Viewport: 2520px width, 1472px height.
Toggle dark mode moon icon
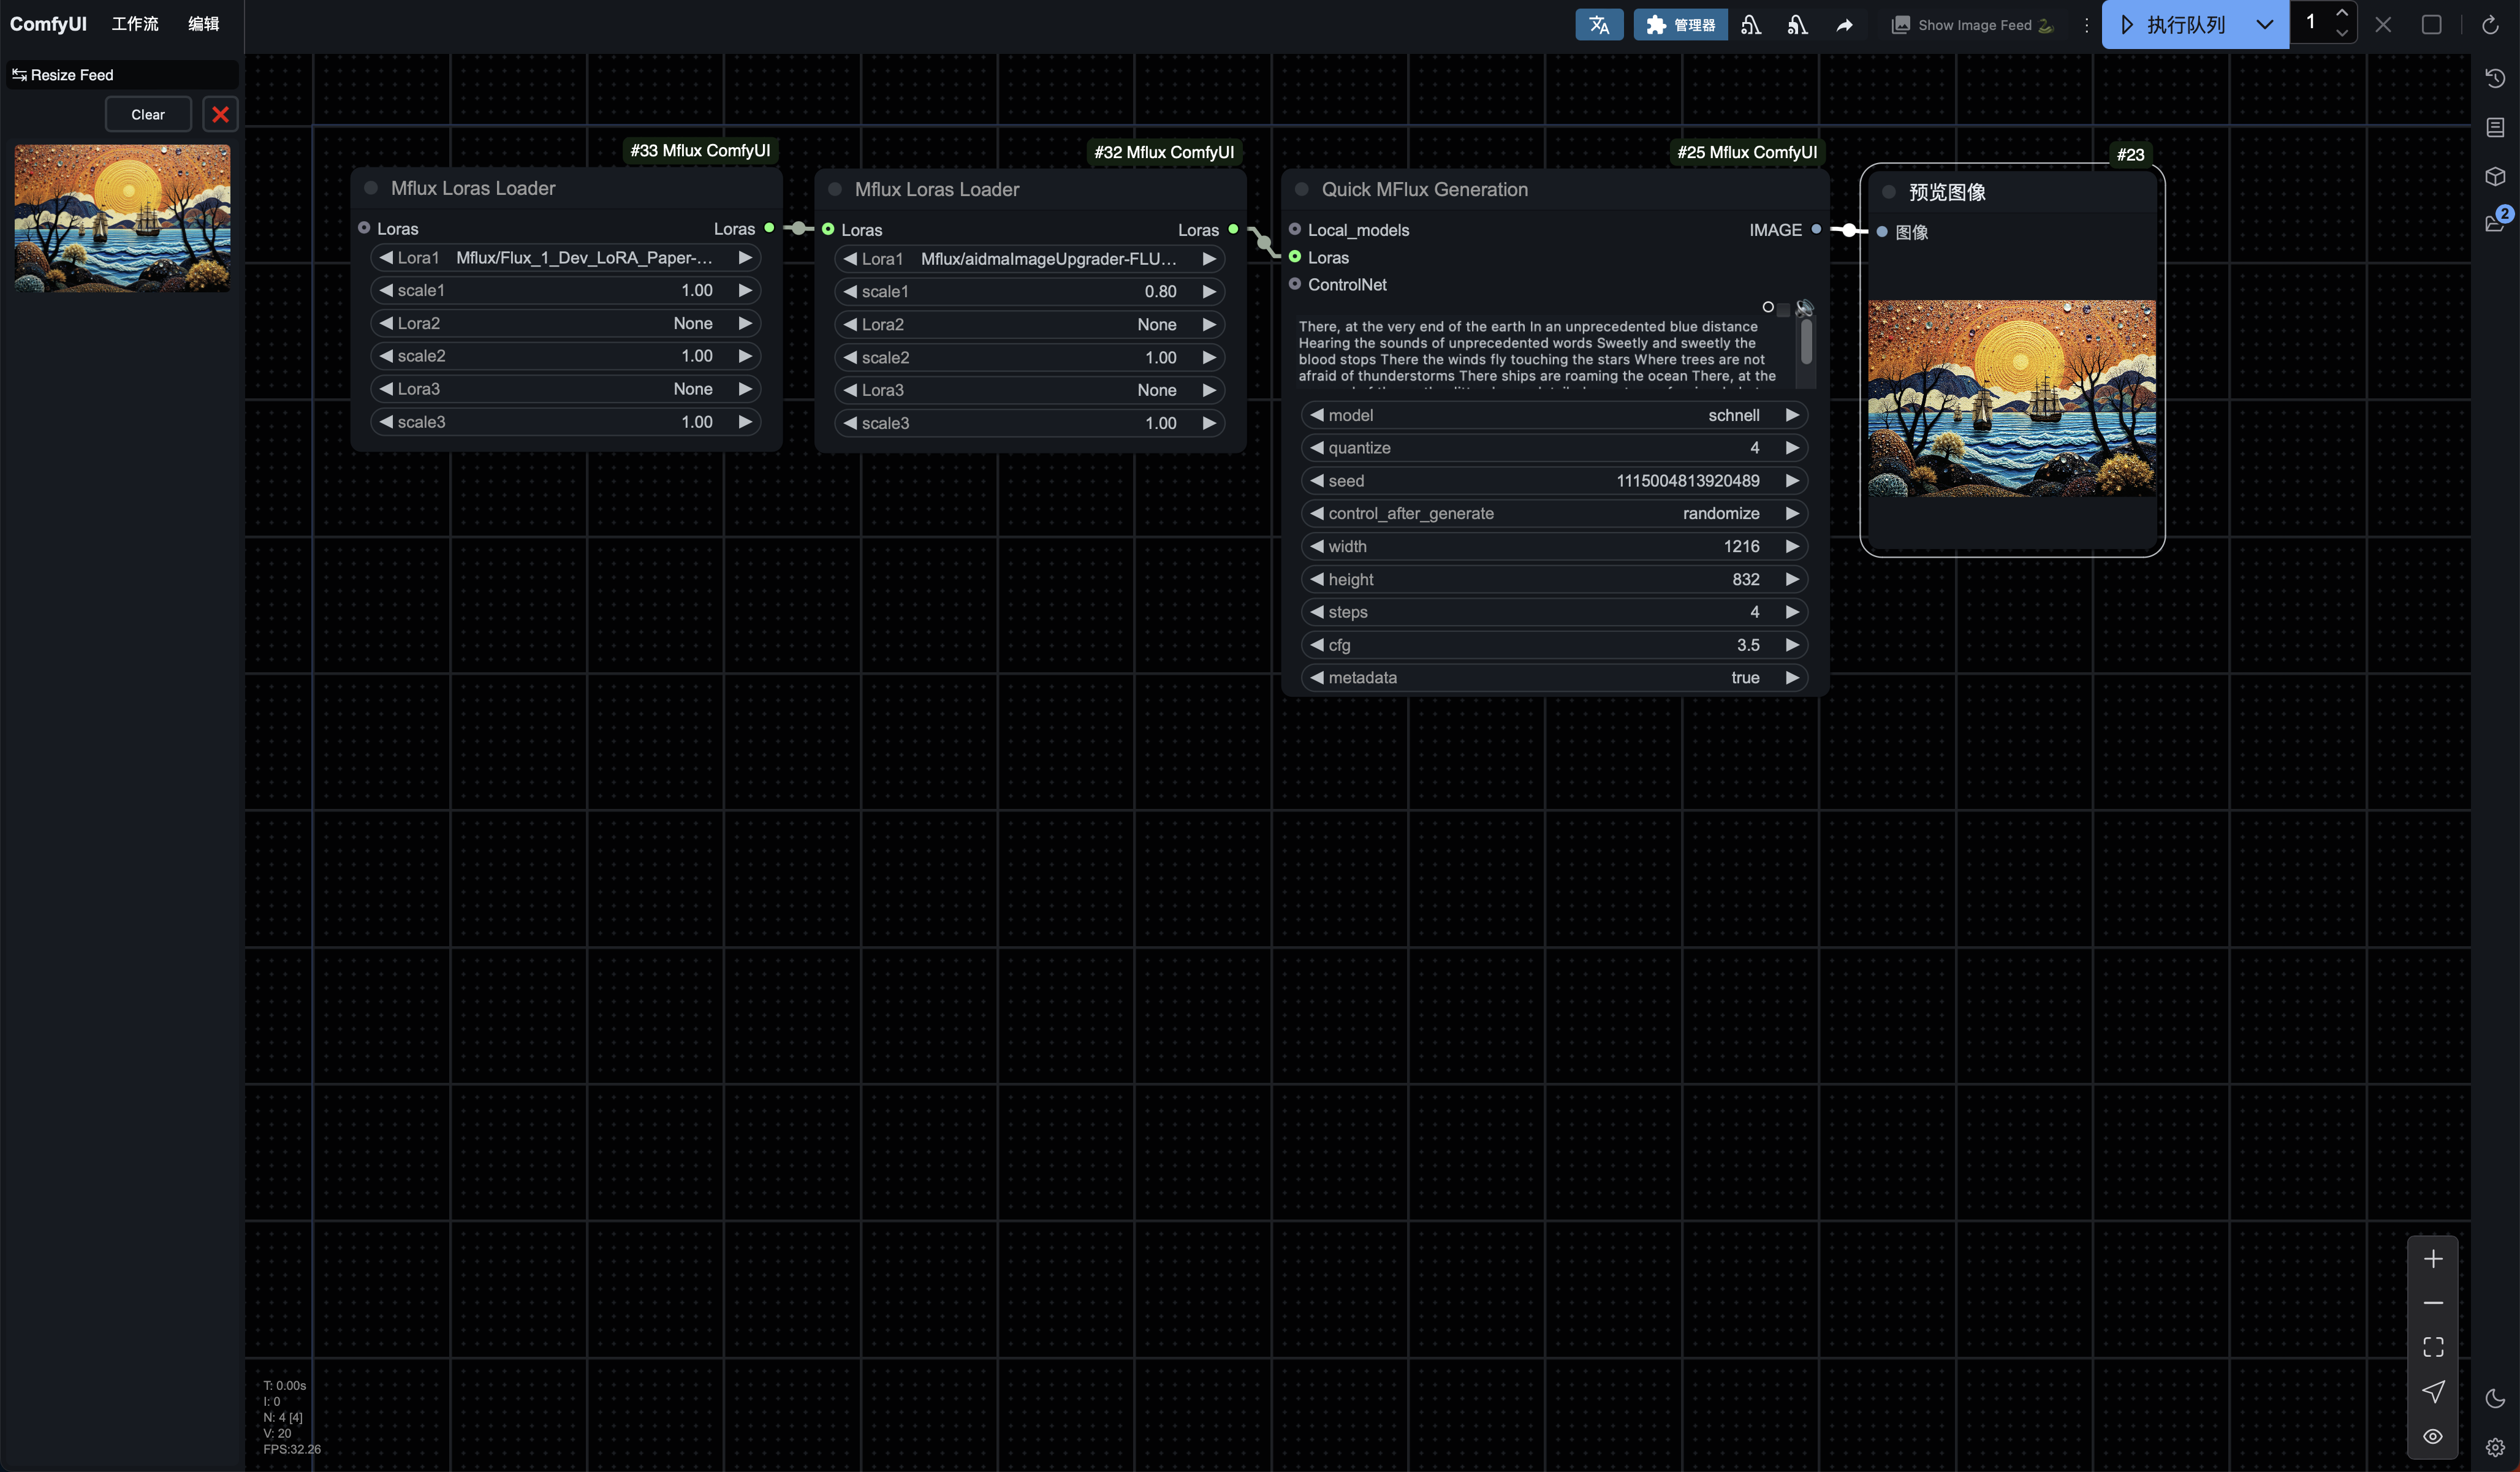pyautogui.click(x=2495, y=1398)
